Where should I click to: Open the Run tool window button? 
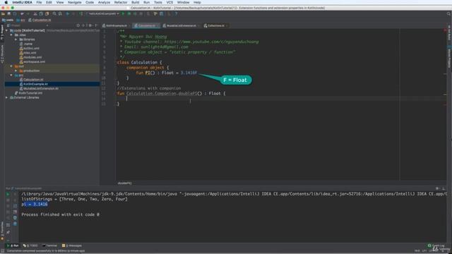[x=13, y=246]
